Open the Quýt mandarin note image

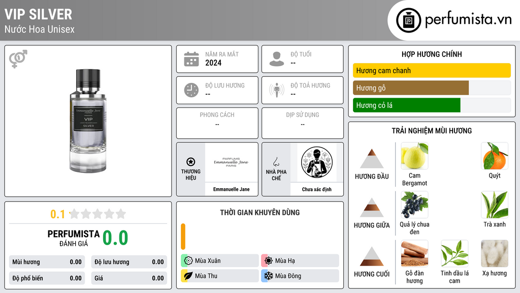tap(495, 156)
